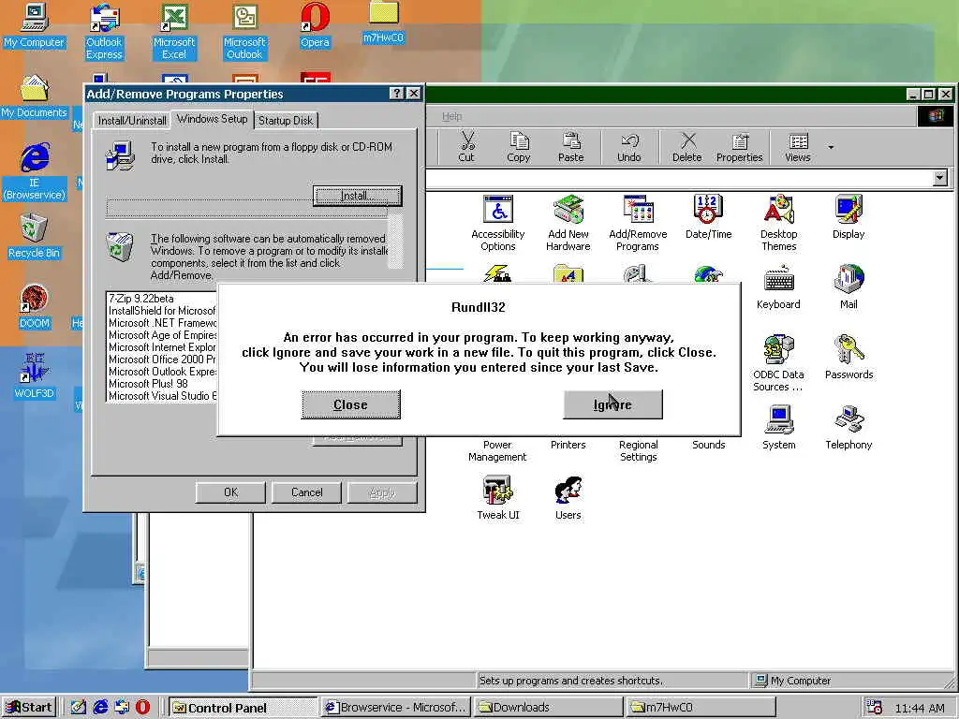Open Add/Remove Programs icon in Control Panel

pos(638,223)
